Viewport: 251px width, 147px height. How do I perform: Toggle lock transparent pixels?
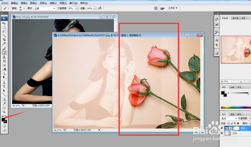(x=228, y=123)
